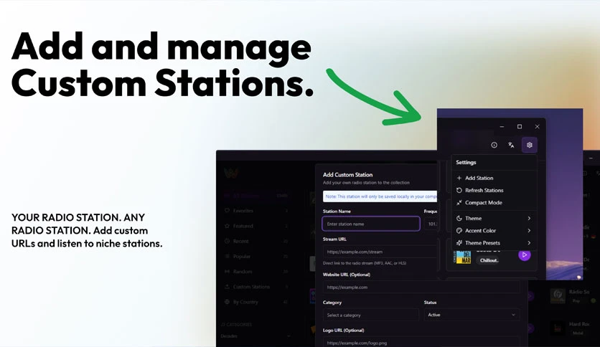The image size is (600, 347).
Task: Click the Costa Del Mar station logo
Action: click(463, 257)
